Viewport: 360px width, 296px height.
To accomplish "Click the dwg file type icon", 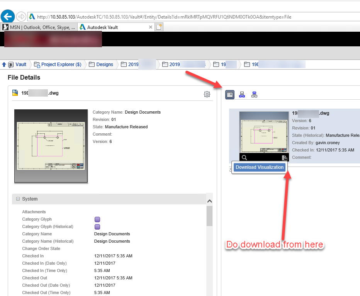I will coord(15,93).
